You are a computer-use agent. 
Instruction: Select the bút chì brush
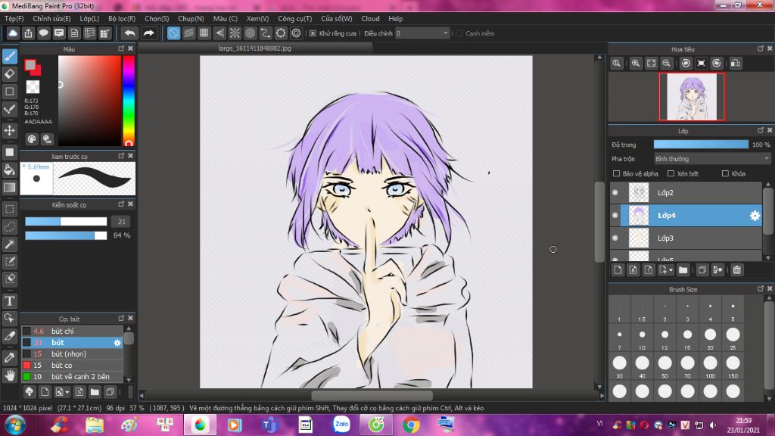pos(72,332)
